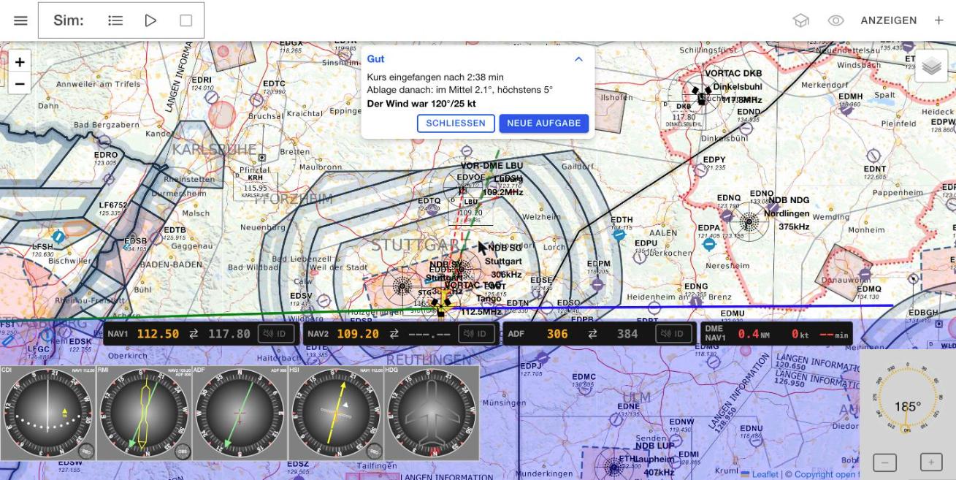Open the simulation task list

pyautogui.click(x=115, y=20)
